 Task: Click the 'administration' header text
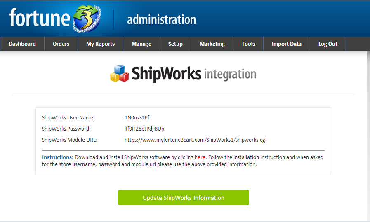[161, 19]
